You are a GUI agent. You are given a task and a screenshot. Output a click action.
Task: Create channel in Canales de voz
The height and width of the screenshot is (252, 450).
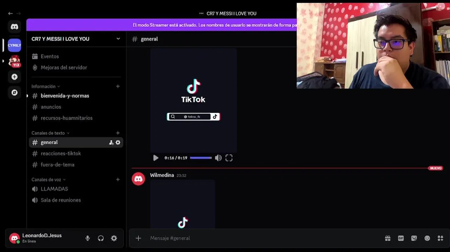[118, 180]
